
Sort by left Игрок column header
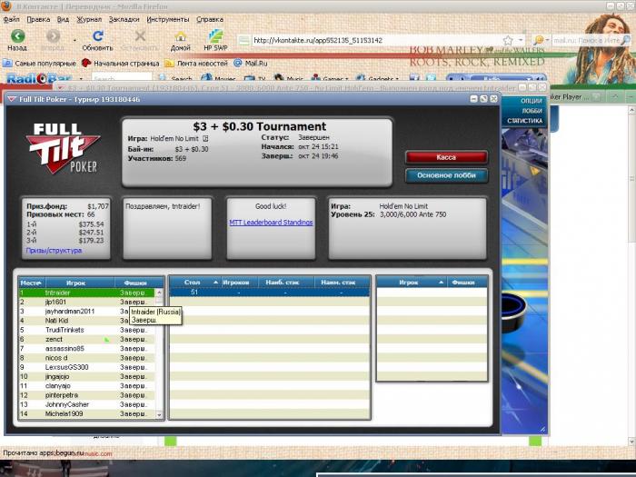click(x=80, y=283)
